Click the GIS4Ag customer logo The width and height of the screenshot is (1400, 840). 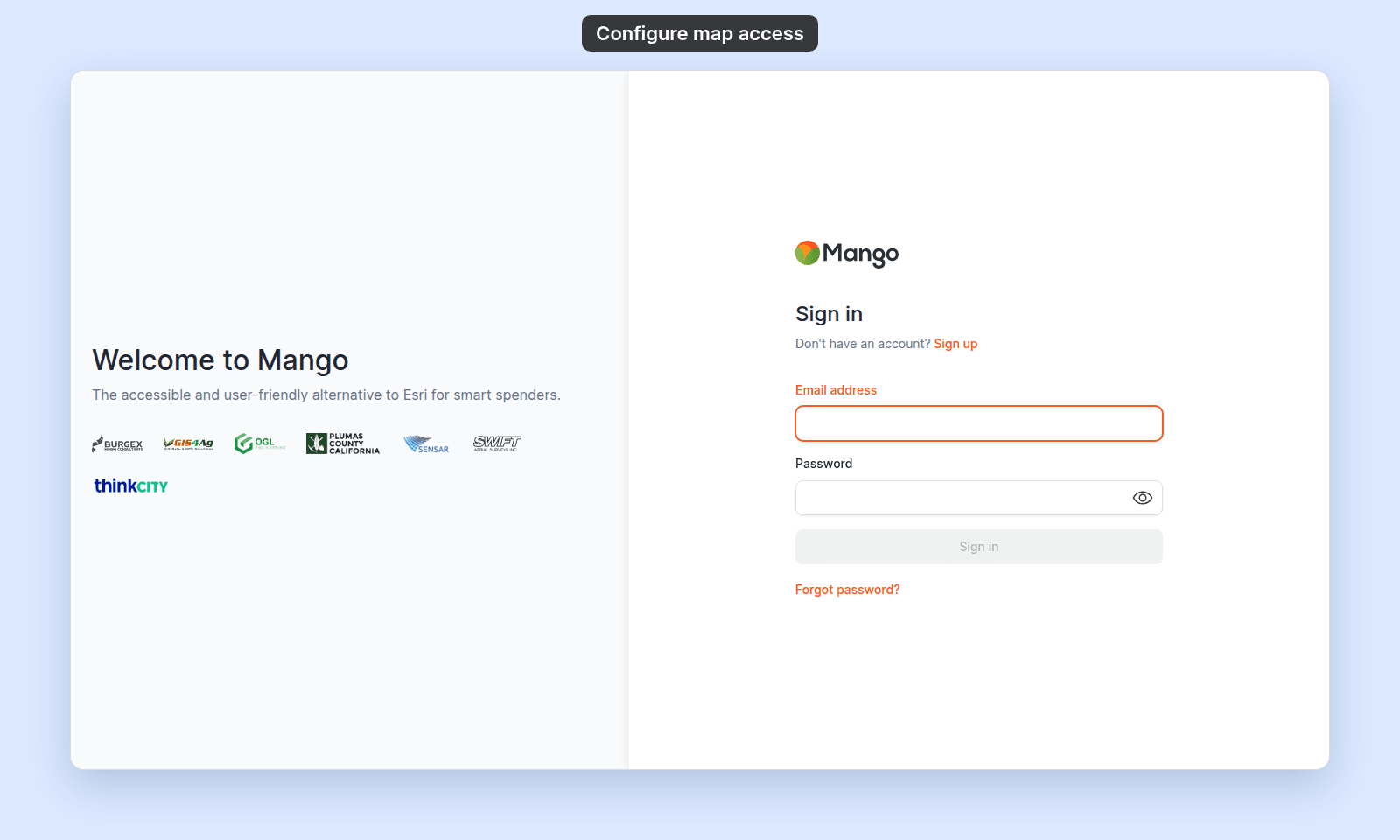pos(188,444)
